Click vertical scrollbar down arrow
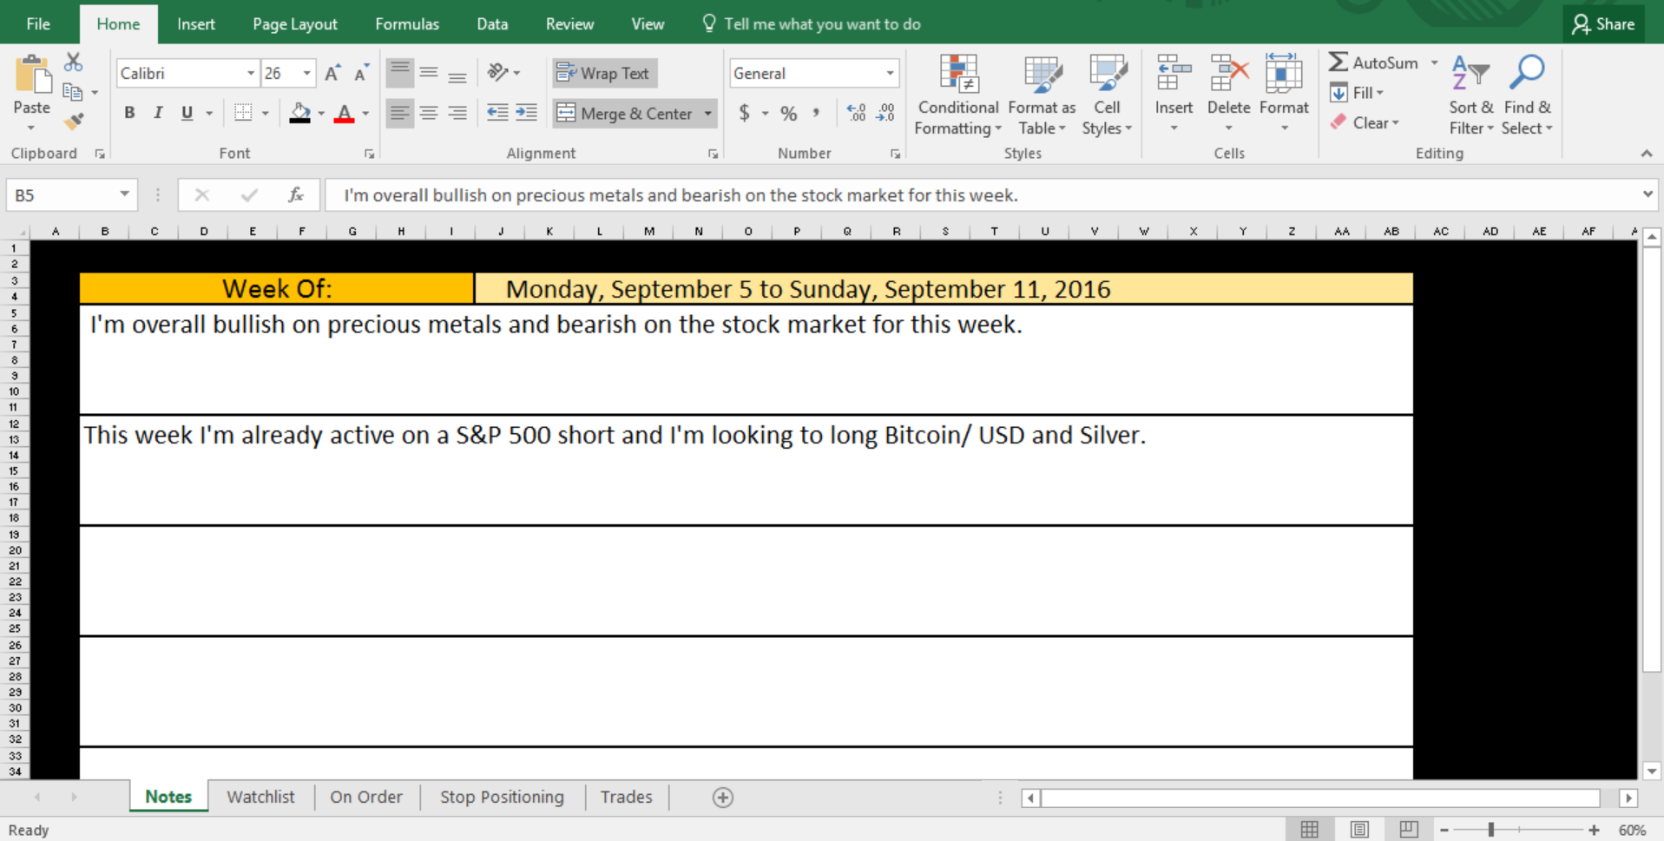The width and height of the screenshot is (1664, 841). click(1652, 771)
